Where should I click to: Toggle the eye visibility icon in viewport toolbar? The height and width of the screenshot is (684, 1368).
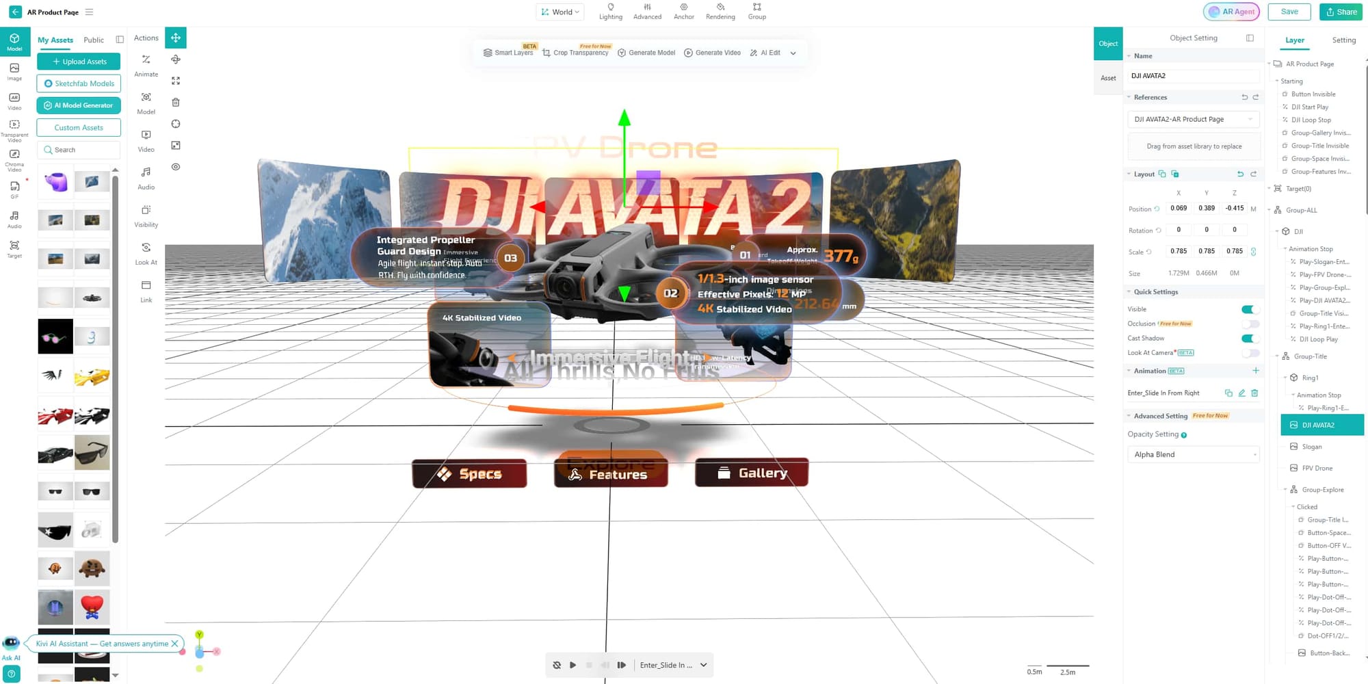tap(176, 167)
